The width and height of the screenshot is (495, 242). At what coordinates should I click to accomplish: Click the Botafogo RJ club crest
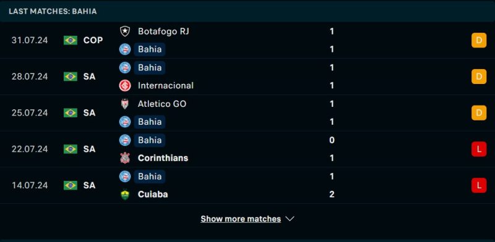(x=125, y=31)
